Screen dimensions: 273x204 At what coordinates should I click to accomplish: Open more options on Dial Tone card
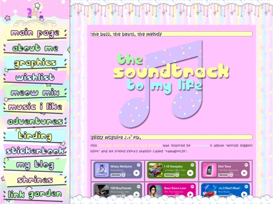pos(237,175)
